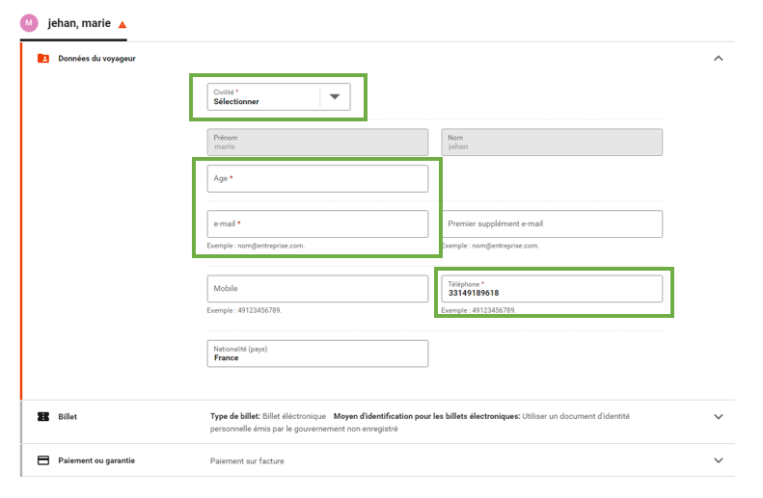Collapse the Données du voyageur section
This screenshot has width=763, height=498.
pos(718,59)
